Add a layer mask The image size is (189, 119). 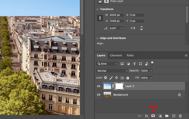(153, 116)
